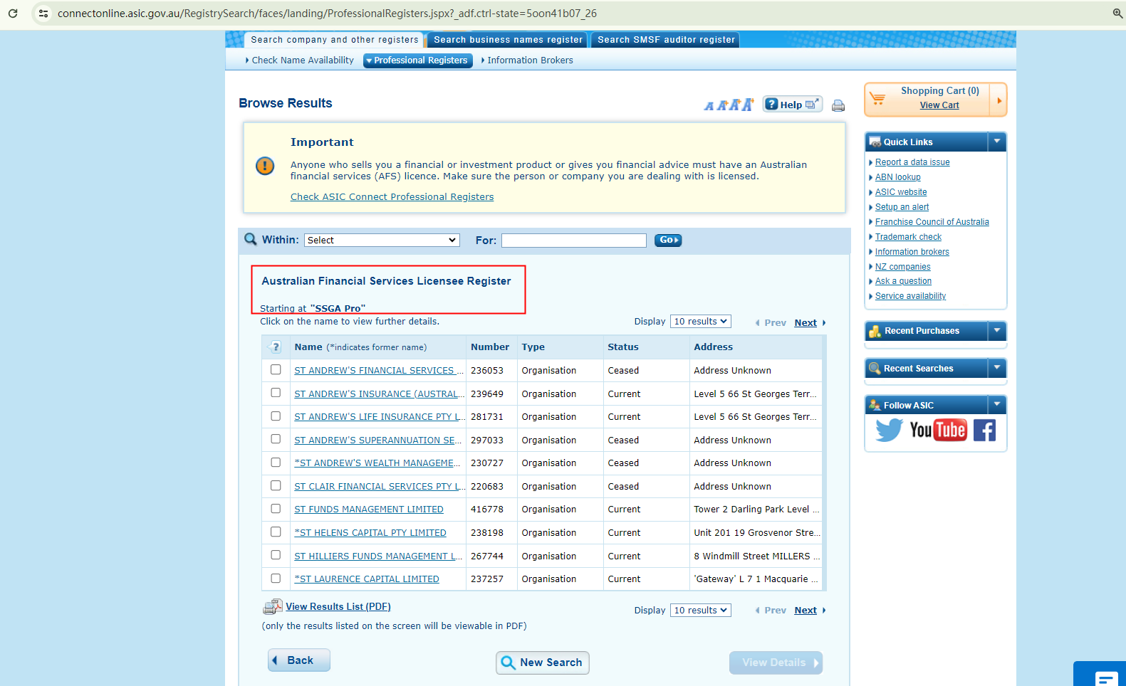
Task: Tick checkbox for ST HELENS CAPITAL PTY LIMITED
Action: click(x=276, y=532)
